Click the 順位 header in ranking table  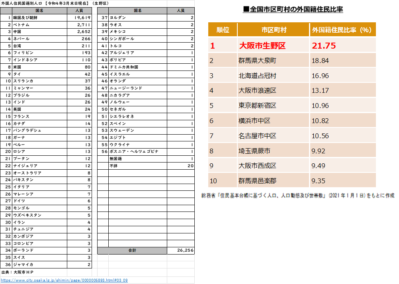point(223,30)
